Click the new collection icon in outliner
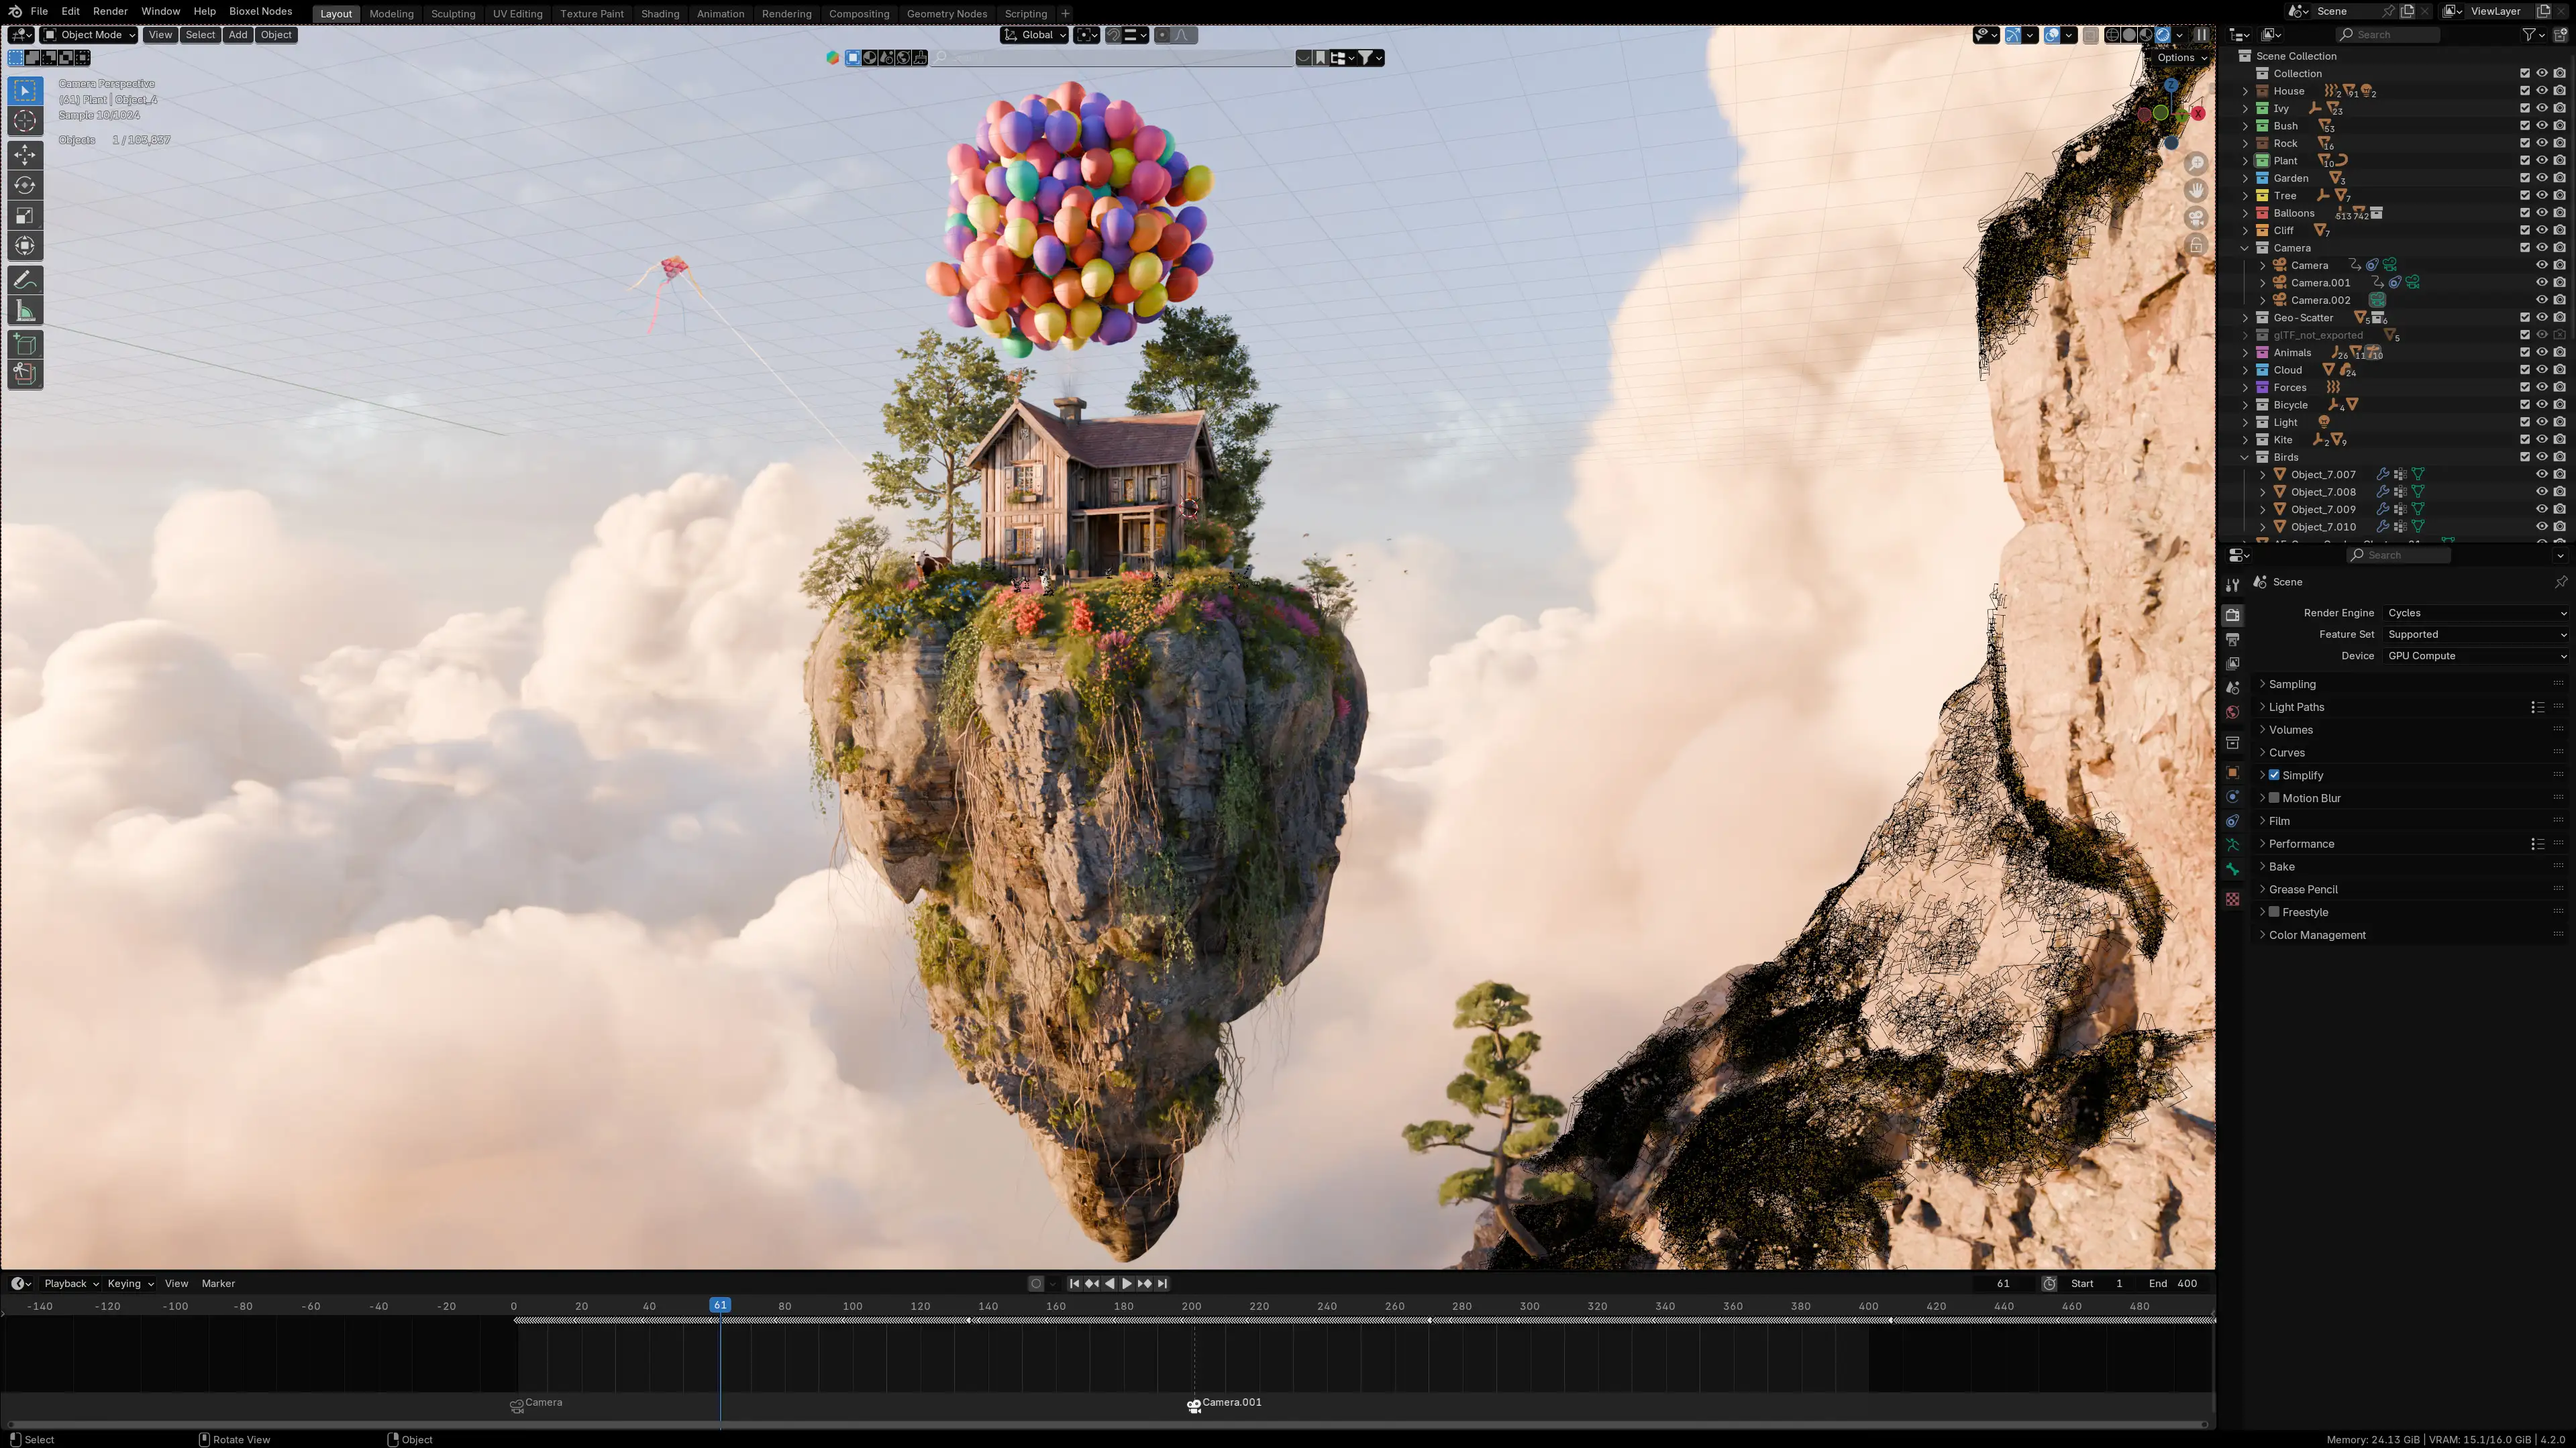This screenshot has width=2576, height=1448. tap(2560, 35)
